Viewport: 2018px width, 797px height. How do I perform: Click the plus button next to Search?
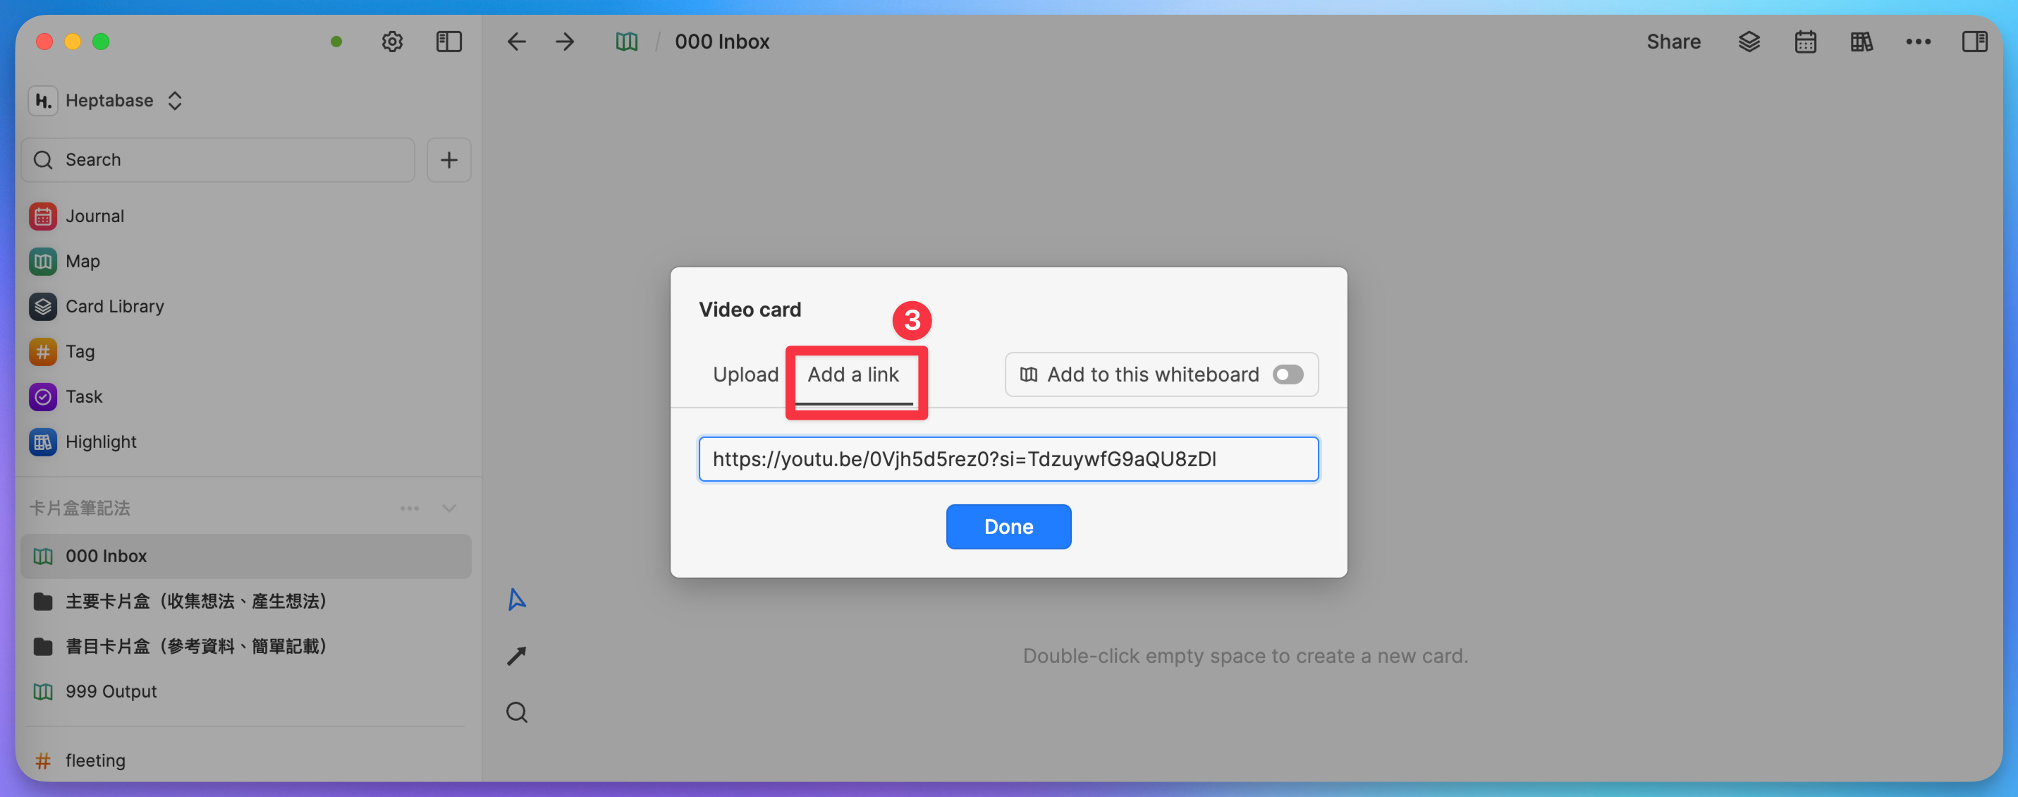(x=449, y=160)
